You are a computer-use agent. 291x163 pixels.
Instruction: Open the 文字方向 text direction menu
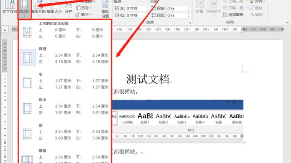[10, 9]
